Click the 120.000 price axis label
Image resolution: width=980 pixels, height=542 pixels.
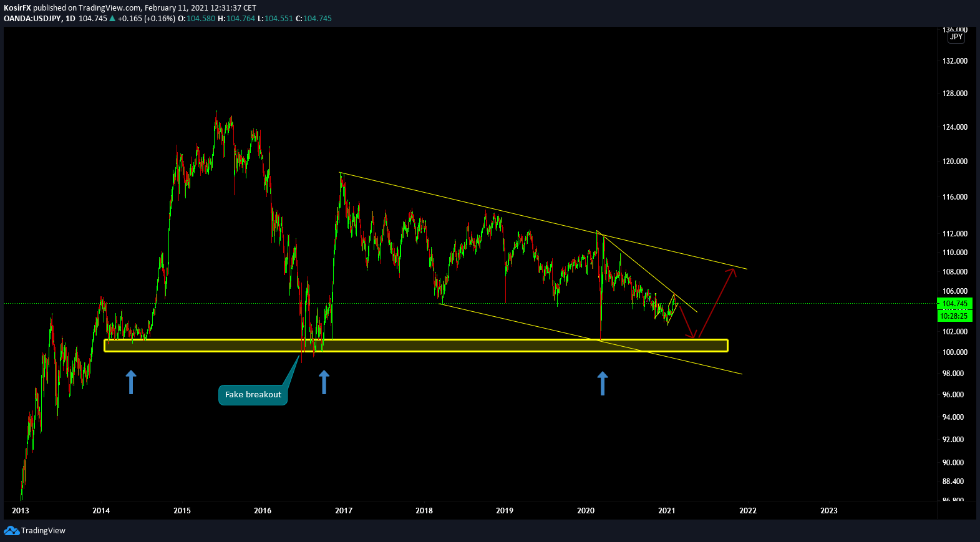[x=955, y=162]
